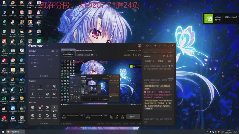Switch to 横屏 landscape layout
Viewport: 239px width, 134px height.
(x=53, y=51)
